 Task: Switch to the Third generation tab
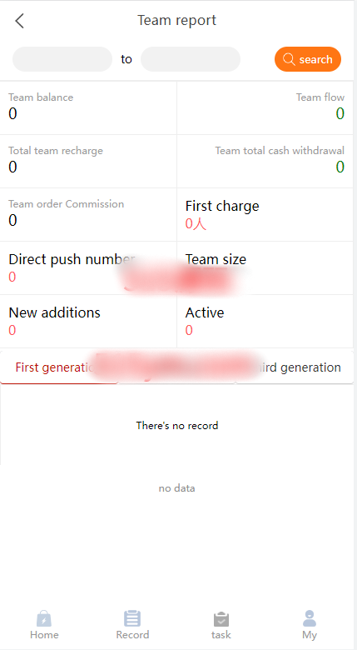tap(295, 367)
